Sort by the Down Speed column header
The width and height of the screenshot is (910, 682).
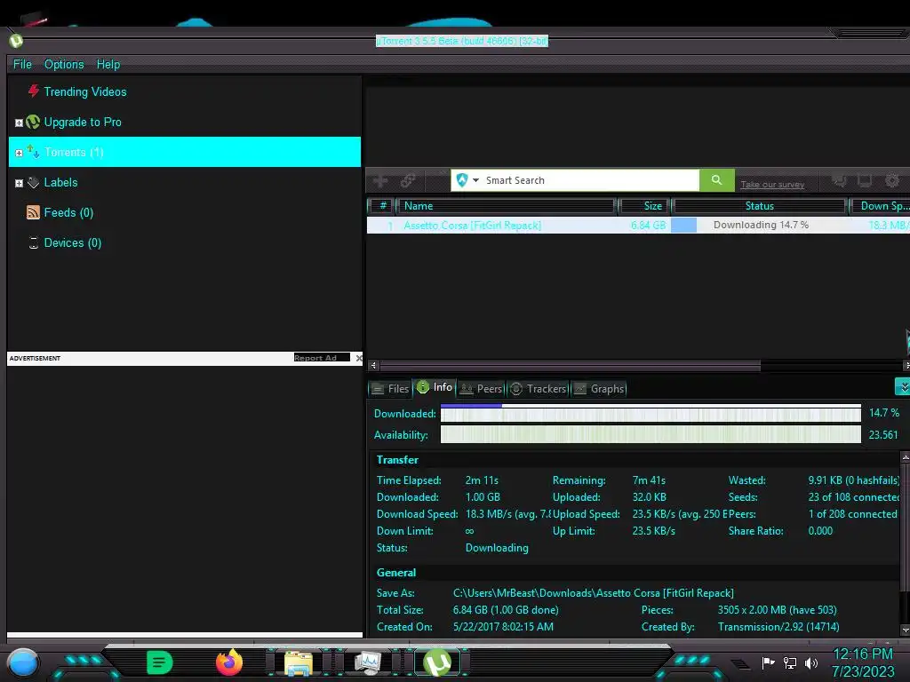click(880, 206)
